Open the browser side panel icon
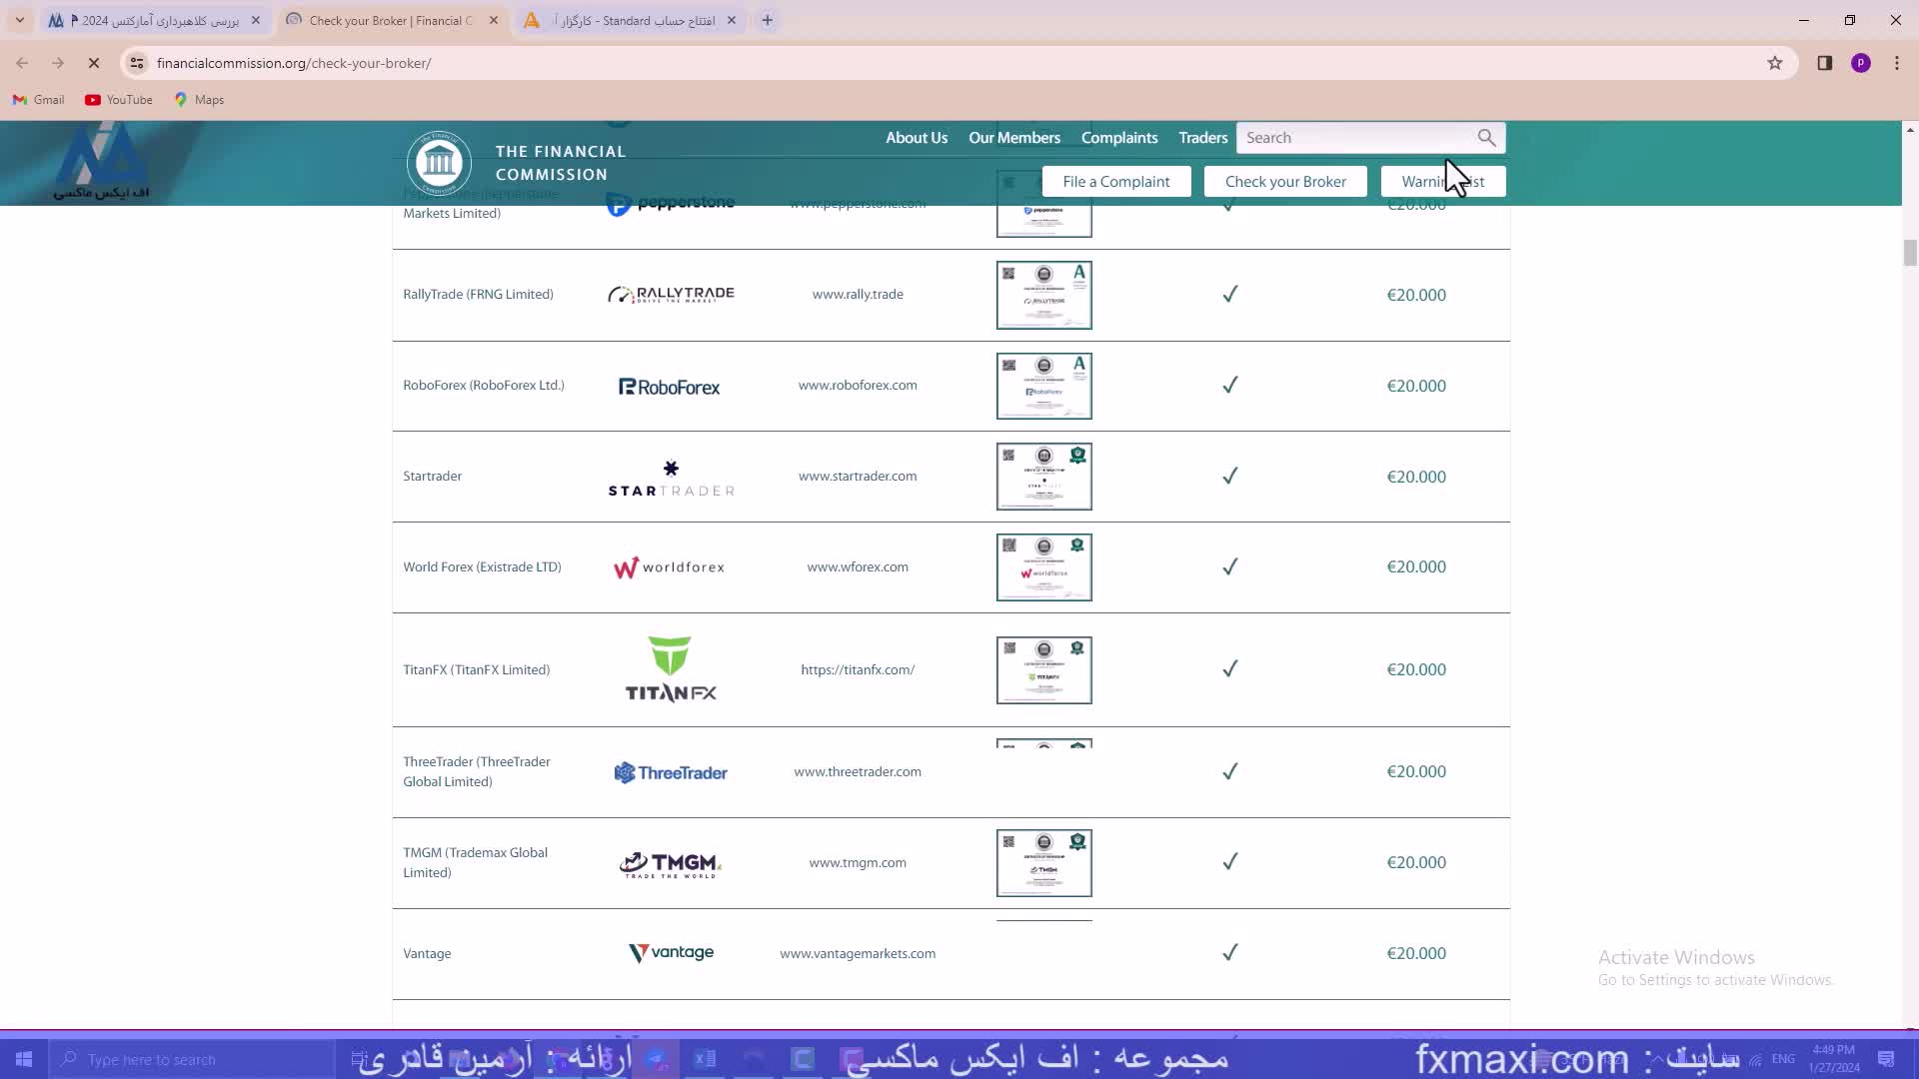This screenshot has width=1919, height=1079. [1824, 63]
